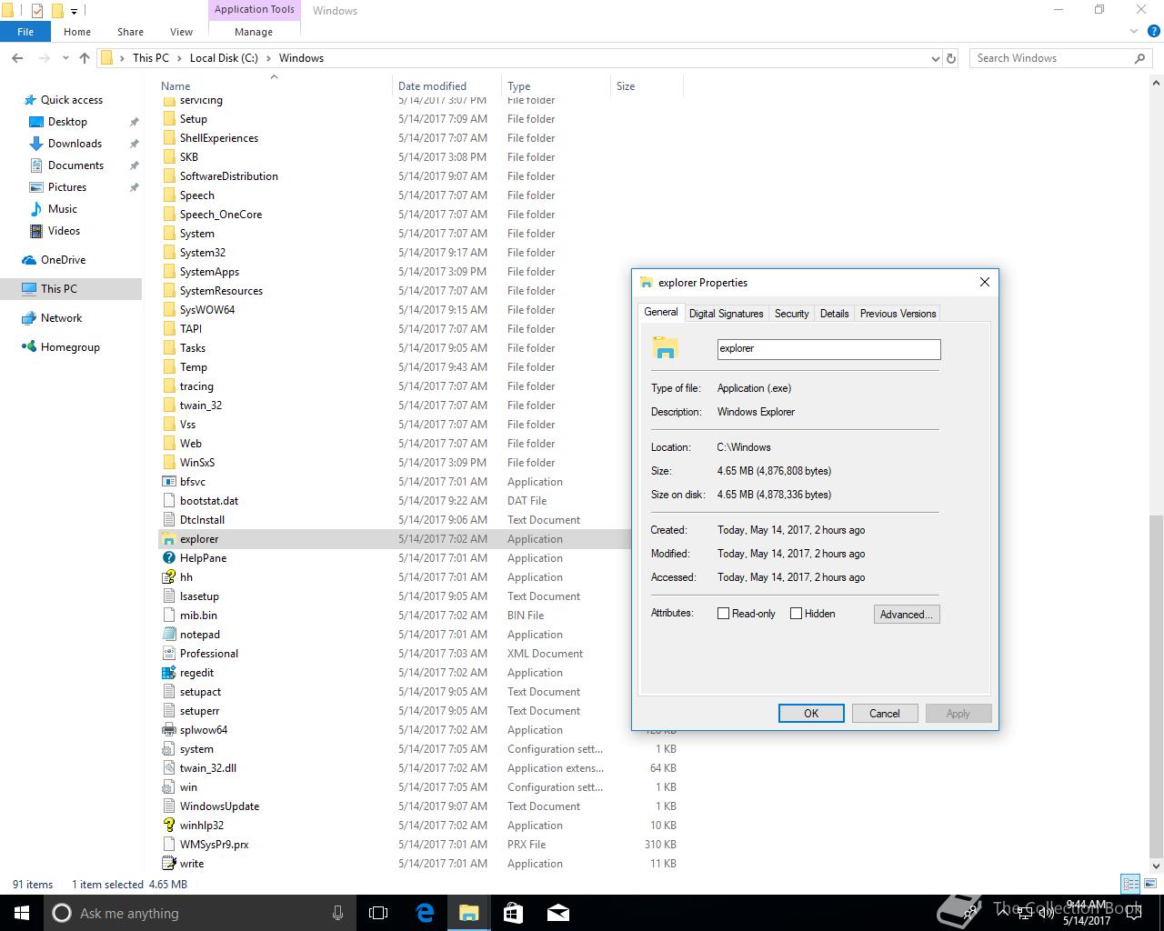Open the Manage ribbon tab
This screenshot has width=1164, height=931.
click(254, 32)
